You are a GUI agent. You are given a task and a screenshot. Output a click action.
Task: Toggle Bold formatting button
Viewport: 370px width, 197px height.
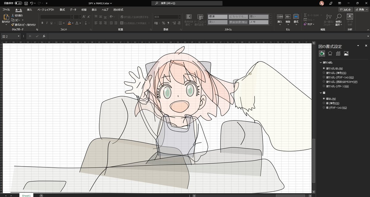click(43, 23)
